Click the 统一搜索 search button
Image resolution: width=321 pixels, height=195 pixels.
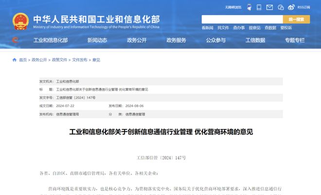click(x=296, y=19)
